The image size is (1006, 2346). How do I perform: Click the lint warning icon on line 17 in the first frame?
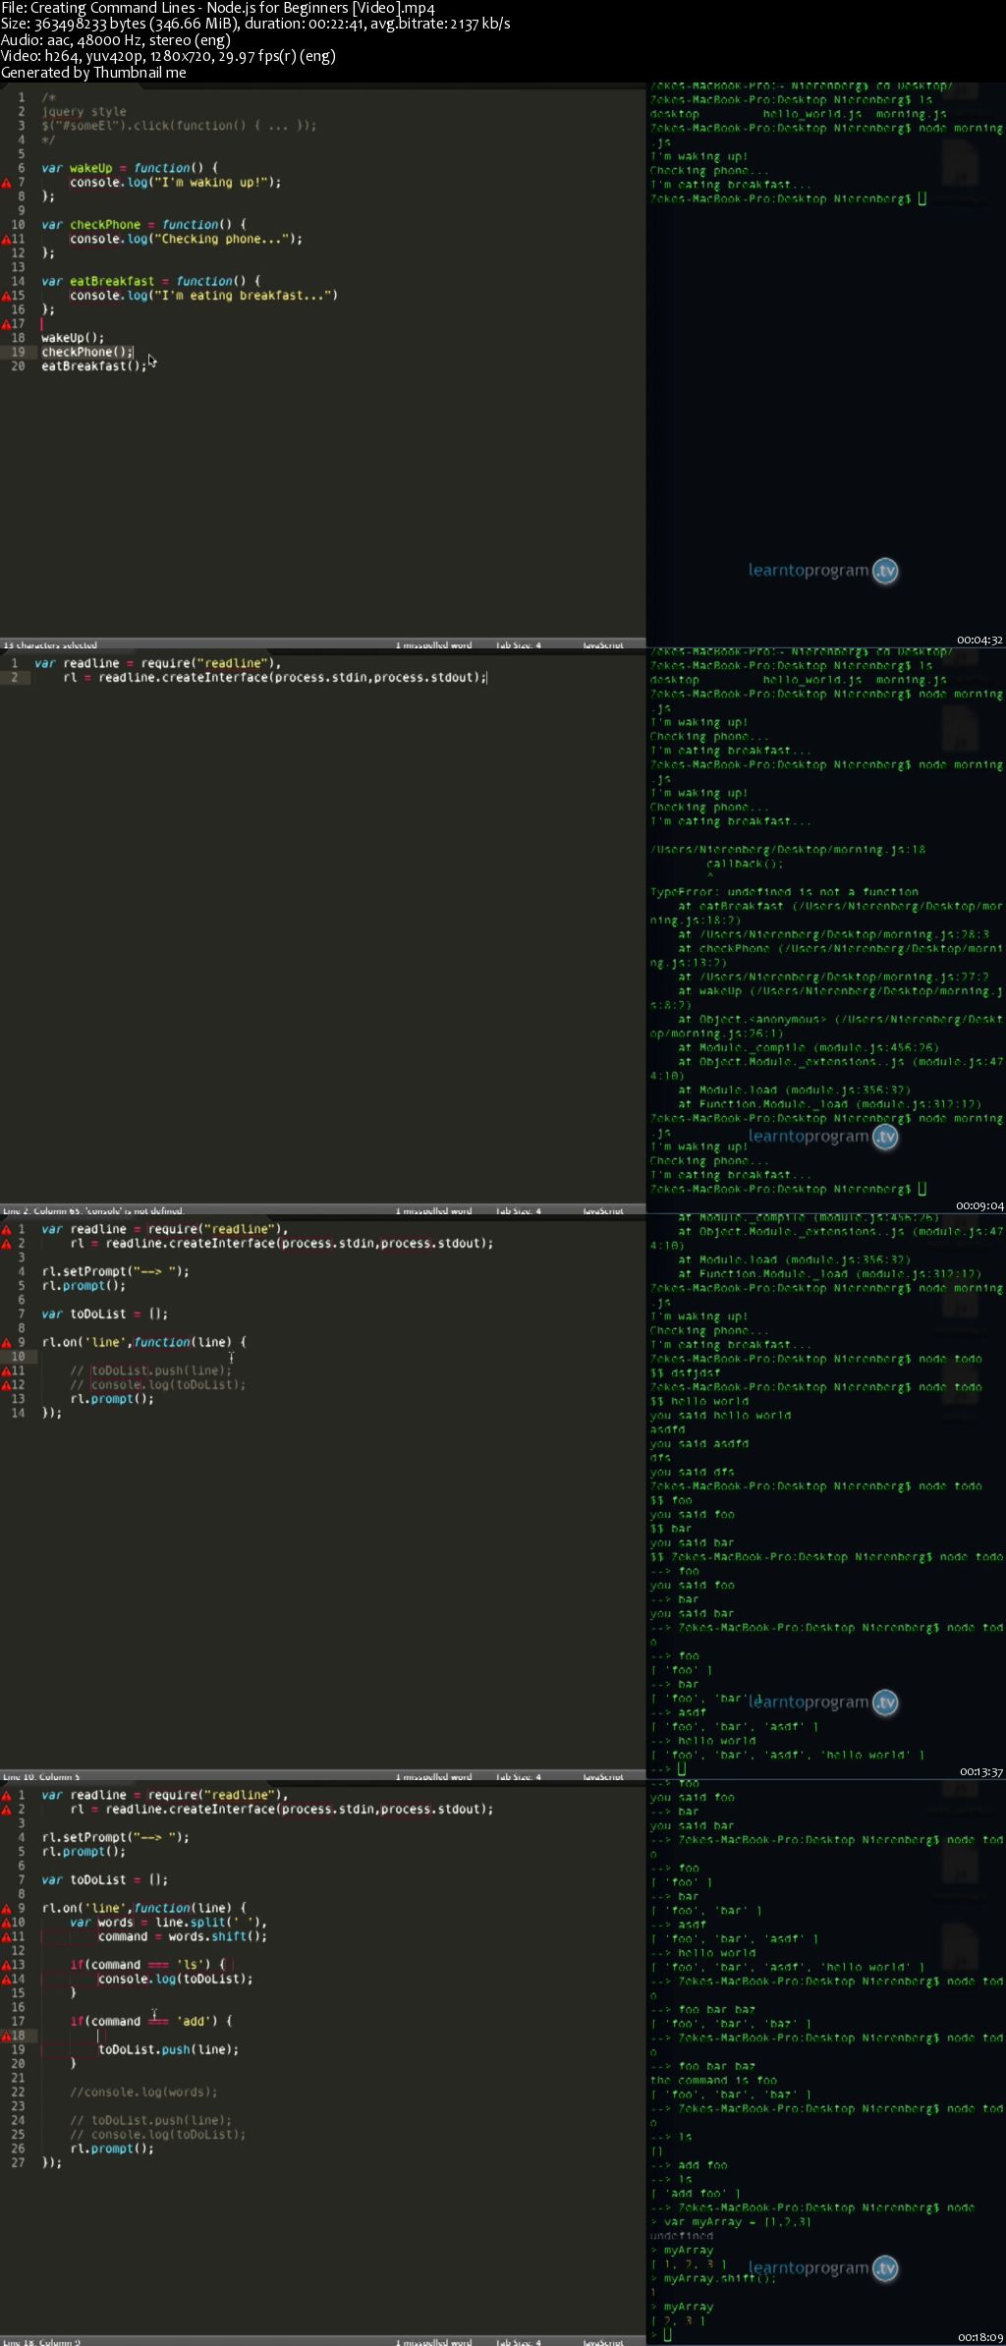tap(6, 324)
